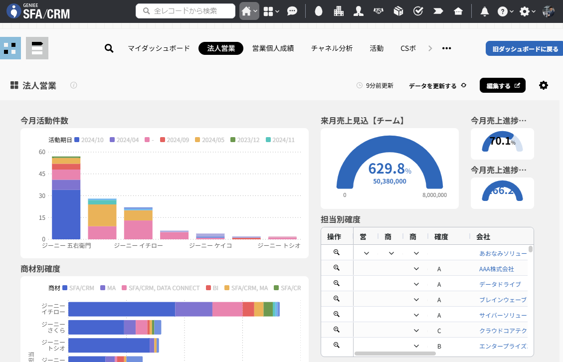Click the 編集する button

coord(503,85)
